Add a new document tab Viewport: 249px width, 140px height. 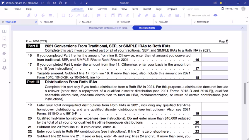pyautogui.click(x=232, y=22)
